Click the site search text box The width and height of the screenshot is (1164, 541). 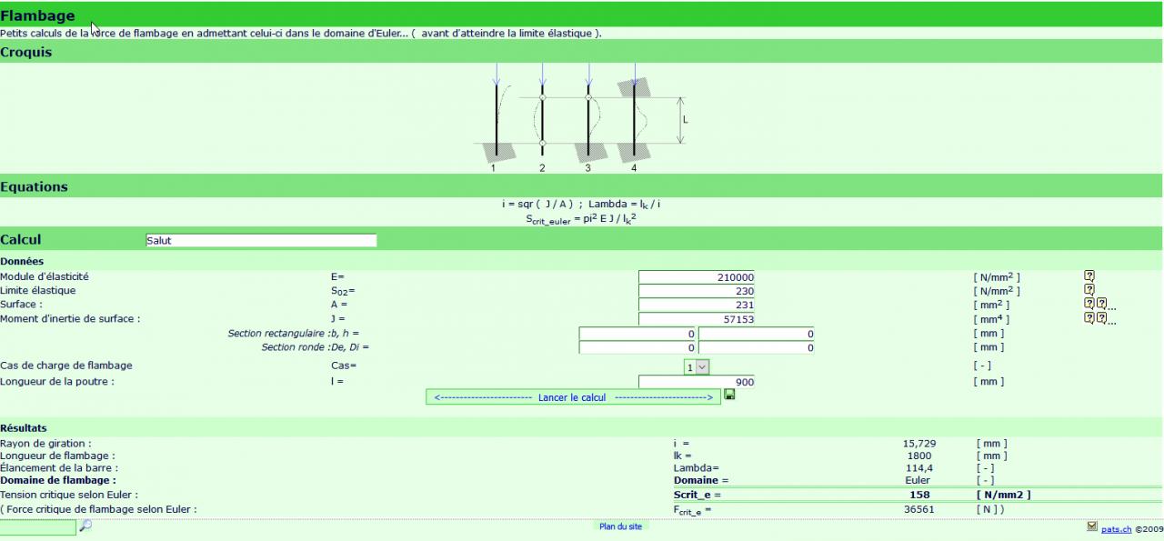coord(37,527)
